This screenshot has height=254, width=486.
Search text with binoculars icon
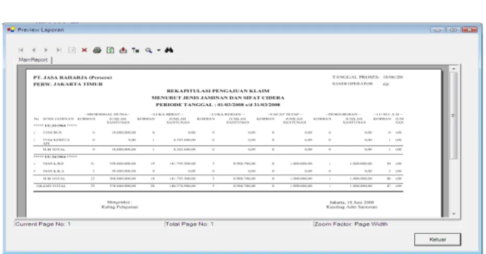(x=169, y=50)
